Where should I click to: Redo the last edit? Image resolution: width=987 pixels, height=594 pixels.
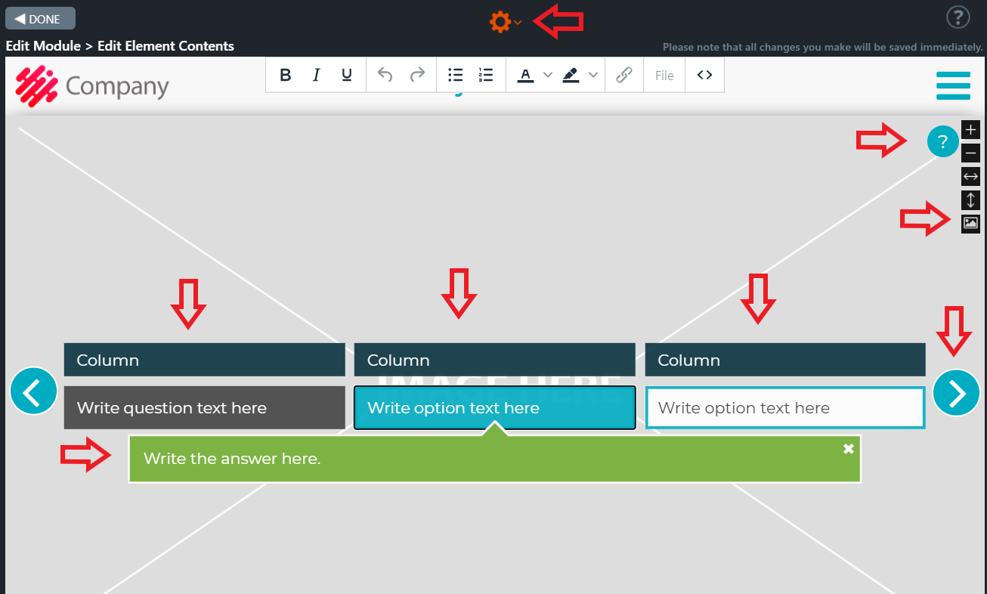(x=417, y=75)
